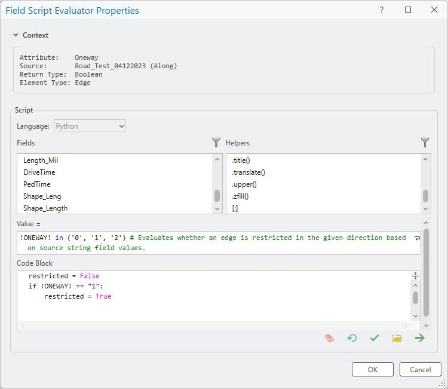The width and height of the screenshot is (448, 389).
Task: Click the Code Block vertical scrollbar thumb
Action: 415,297
